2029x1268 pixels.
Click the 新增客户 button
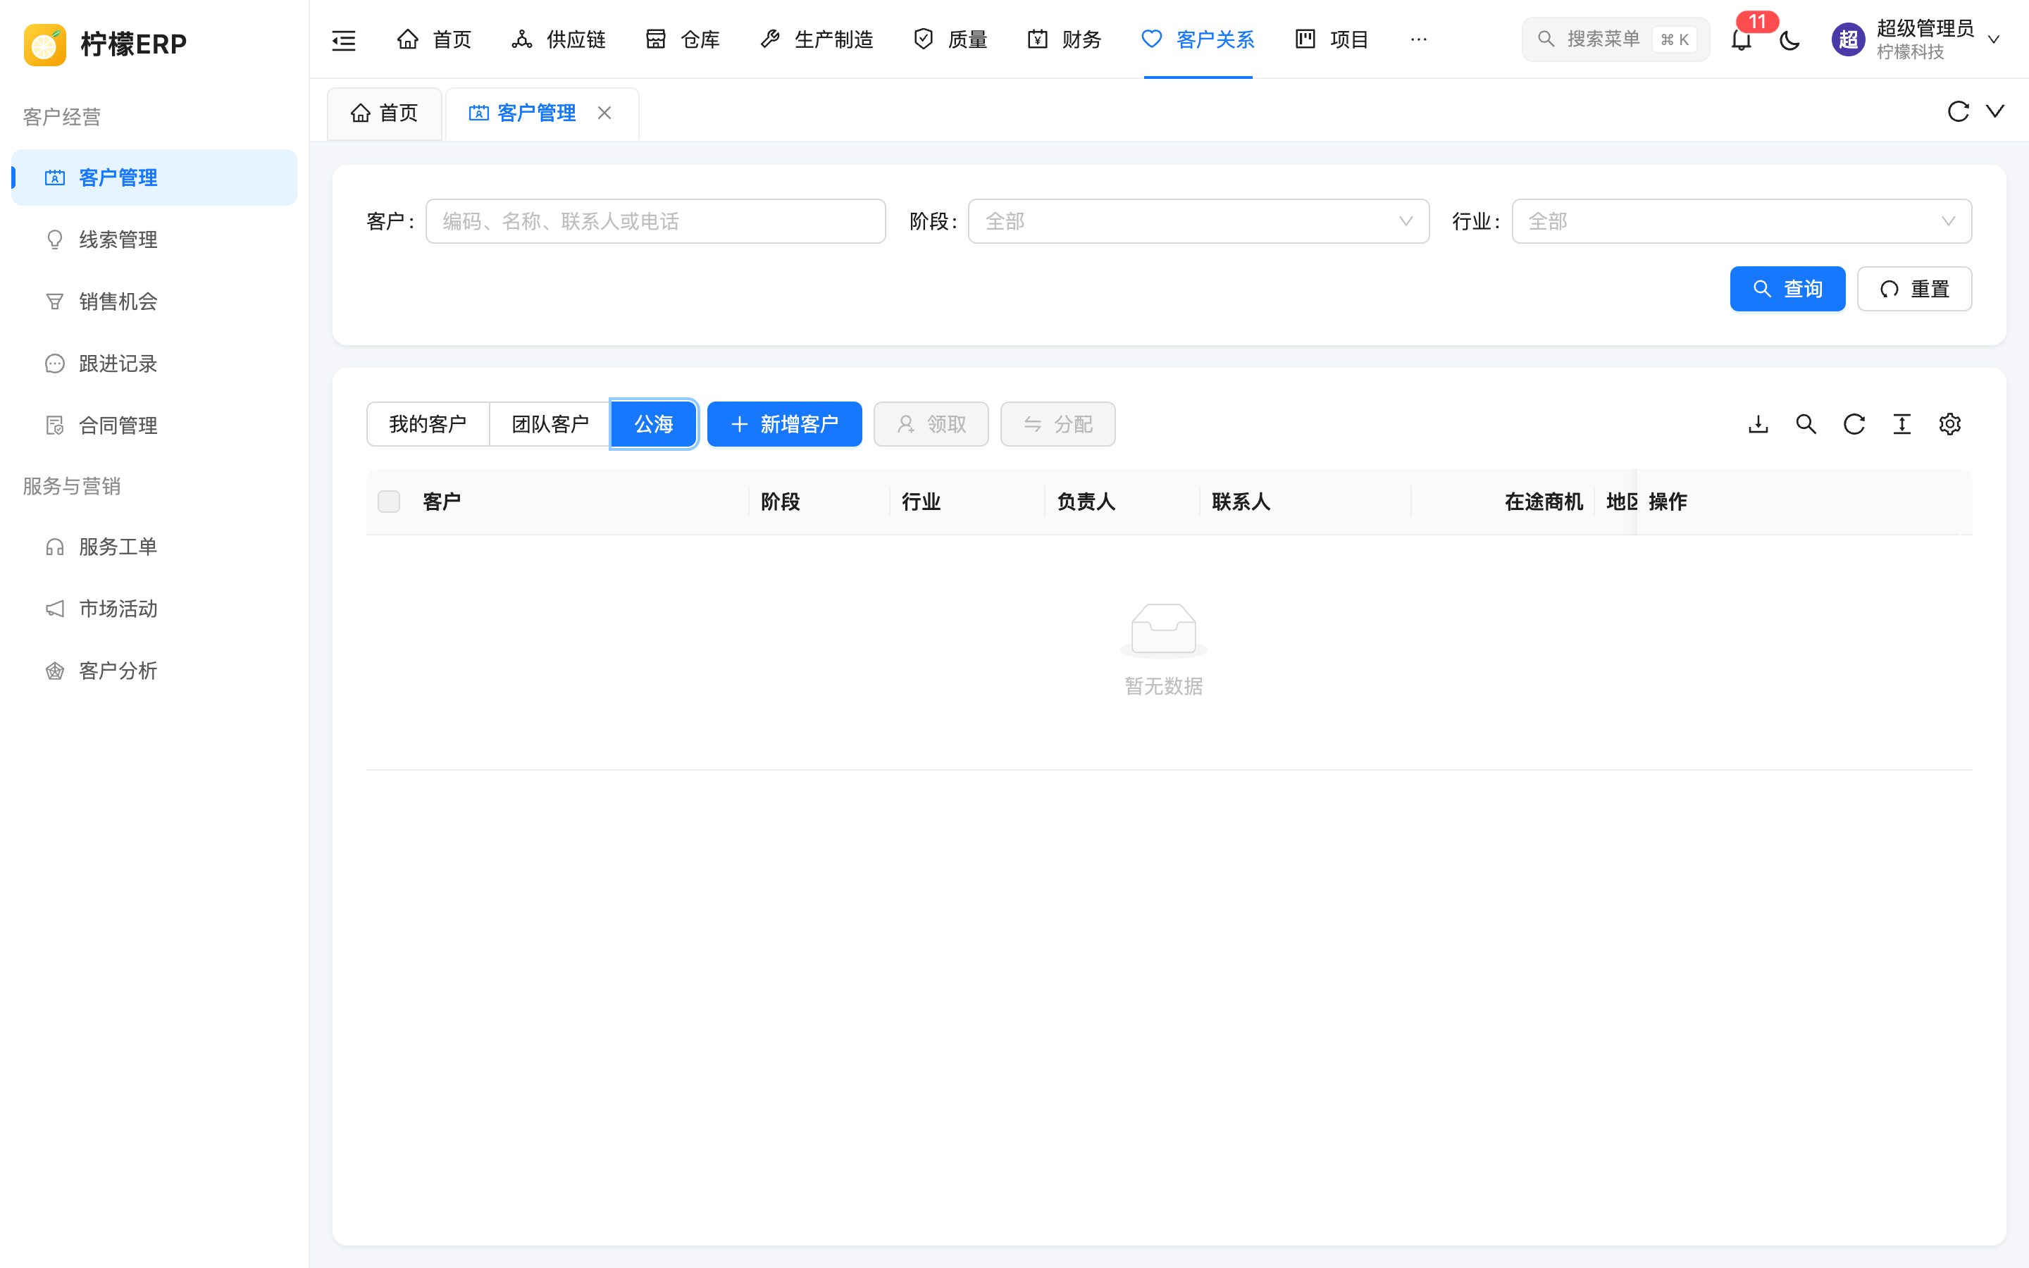pyautogui.click(x=784, y=424)
